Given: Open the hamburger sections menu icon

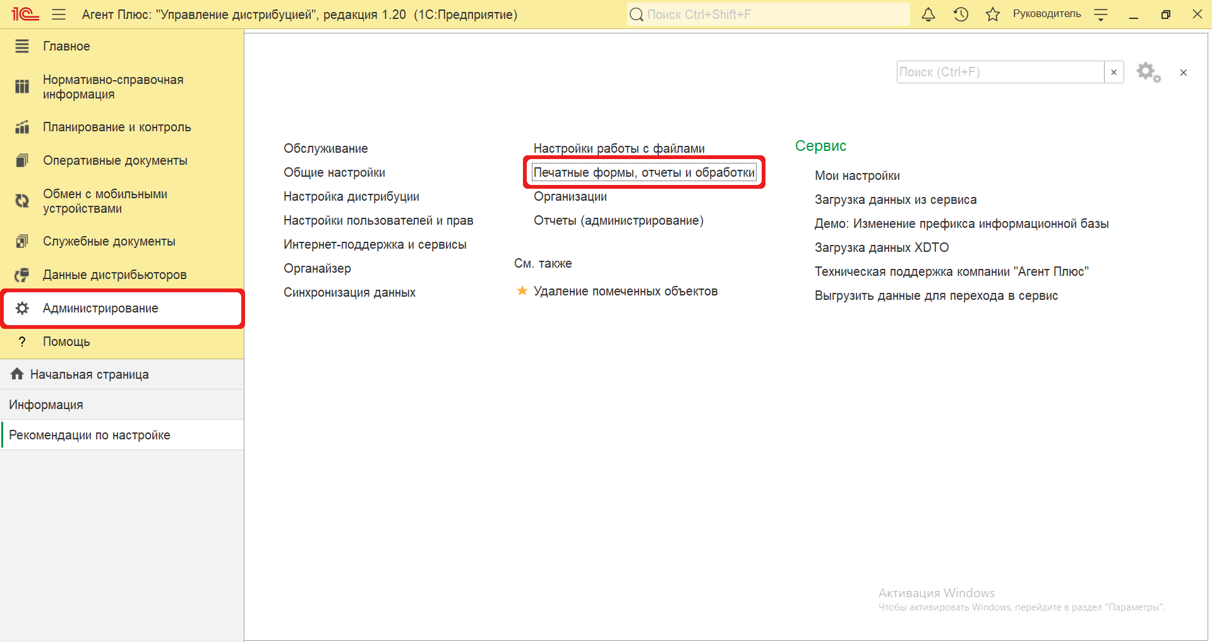Looking at the screenshot, I should (59, 15).
